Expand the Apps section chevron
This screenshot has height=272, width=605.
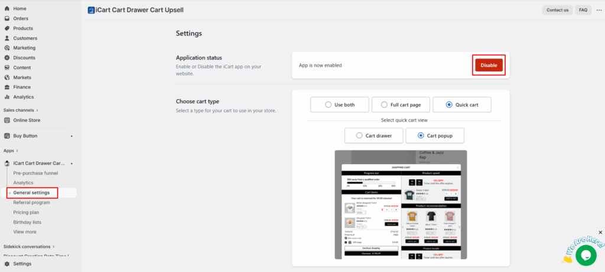pyautogui.click(x=18, y=150)
